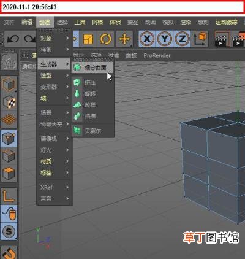
Task: Switch to Polygons mode icon
Action: [x=9, y=173]
